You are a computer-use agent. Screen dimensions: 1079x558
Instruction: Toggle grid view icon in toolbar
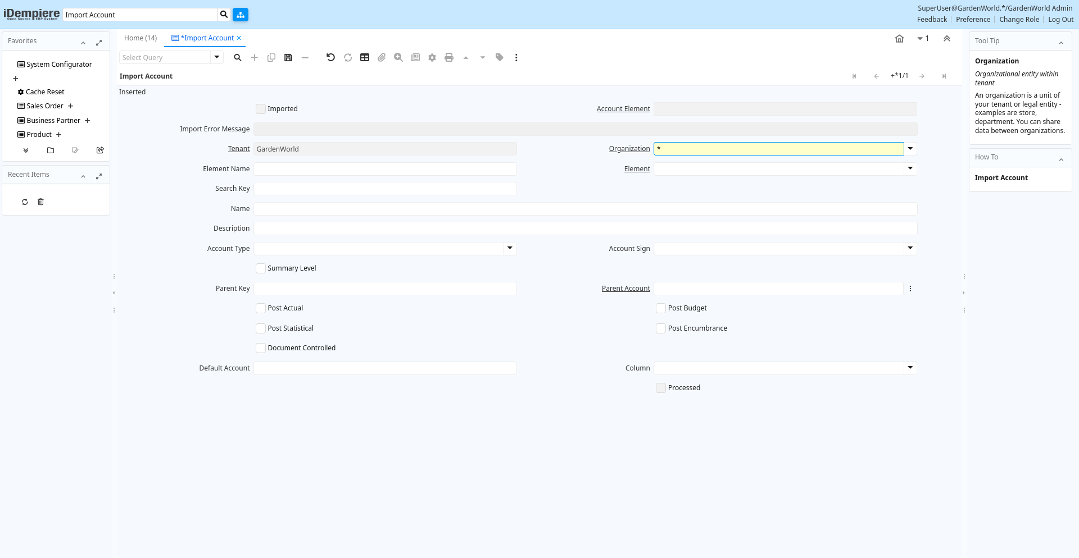(365, 57)
